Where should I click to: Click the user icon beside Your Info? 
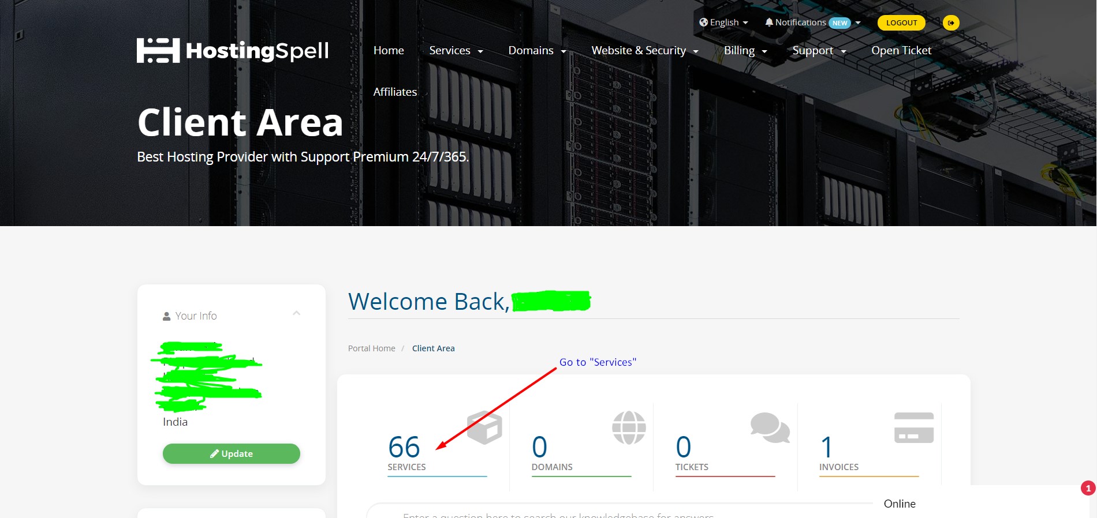pyautogui.click(x=167, y=316)
